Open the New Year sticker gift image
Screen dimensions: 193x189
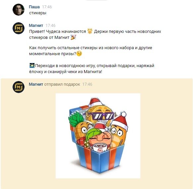tap(98, 136)
